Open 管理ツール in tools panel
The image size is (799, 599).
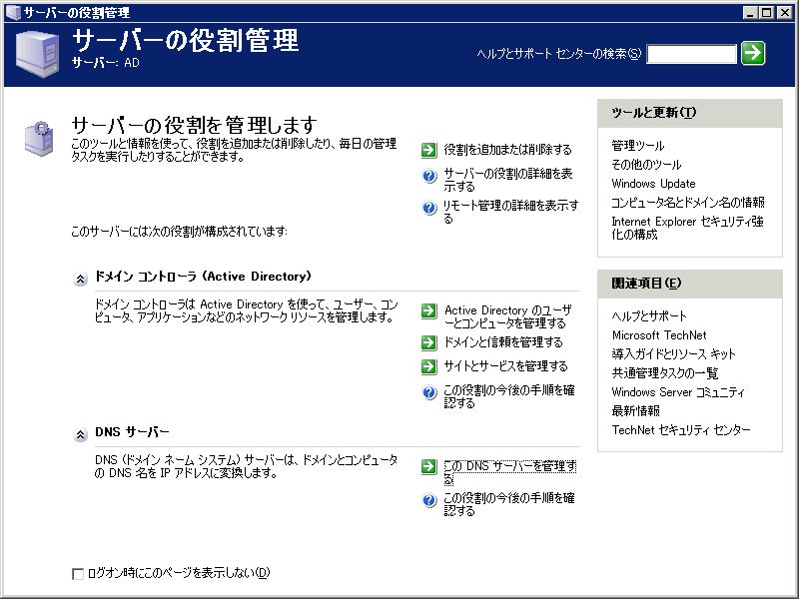click(x=638, y=146)
